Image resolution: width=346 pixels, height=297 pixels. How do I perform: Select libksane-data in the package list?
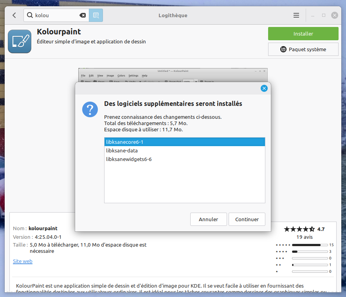(x=184, y=150)
